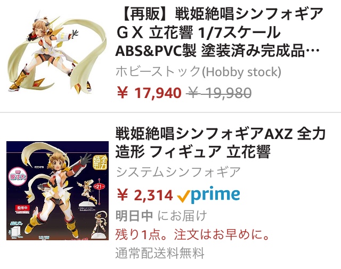
Task: Click the 全力造形 gold badge on box art
Action: [100, 162]
